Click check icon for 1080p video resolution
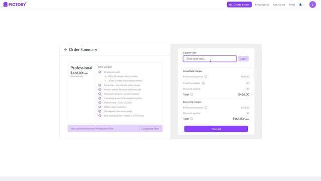Screen dimensions: 321x181 click(x=100, y=107)
